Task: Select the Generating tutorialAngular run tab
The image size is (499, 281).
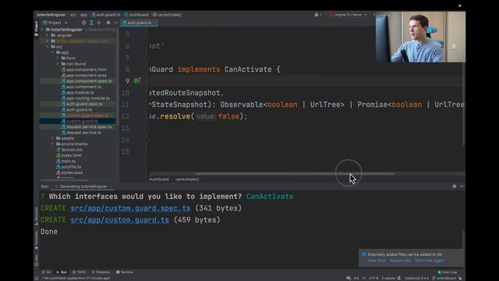Action: point(83,187)
